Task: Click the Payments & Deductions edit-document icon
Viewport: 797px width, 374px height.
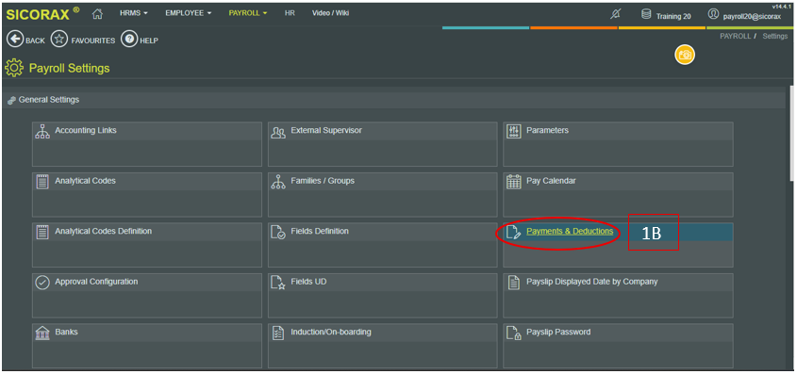Action: click(x=514, y=232)
